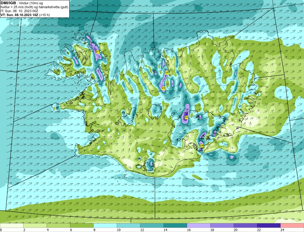304x232 pixels.
Task: Click the legend scale number 6
Action: 71,230
